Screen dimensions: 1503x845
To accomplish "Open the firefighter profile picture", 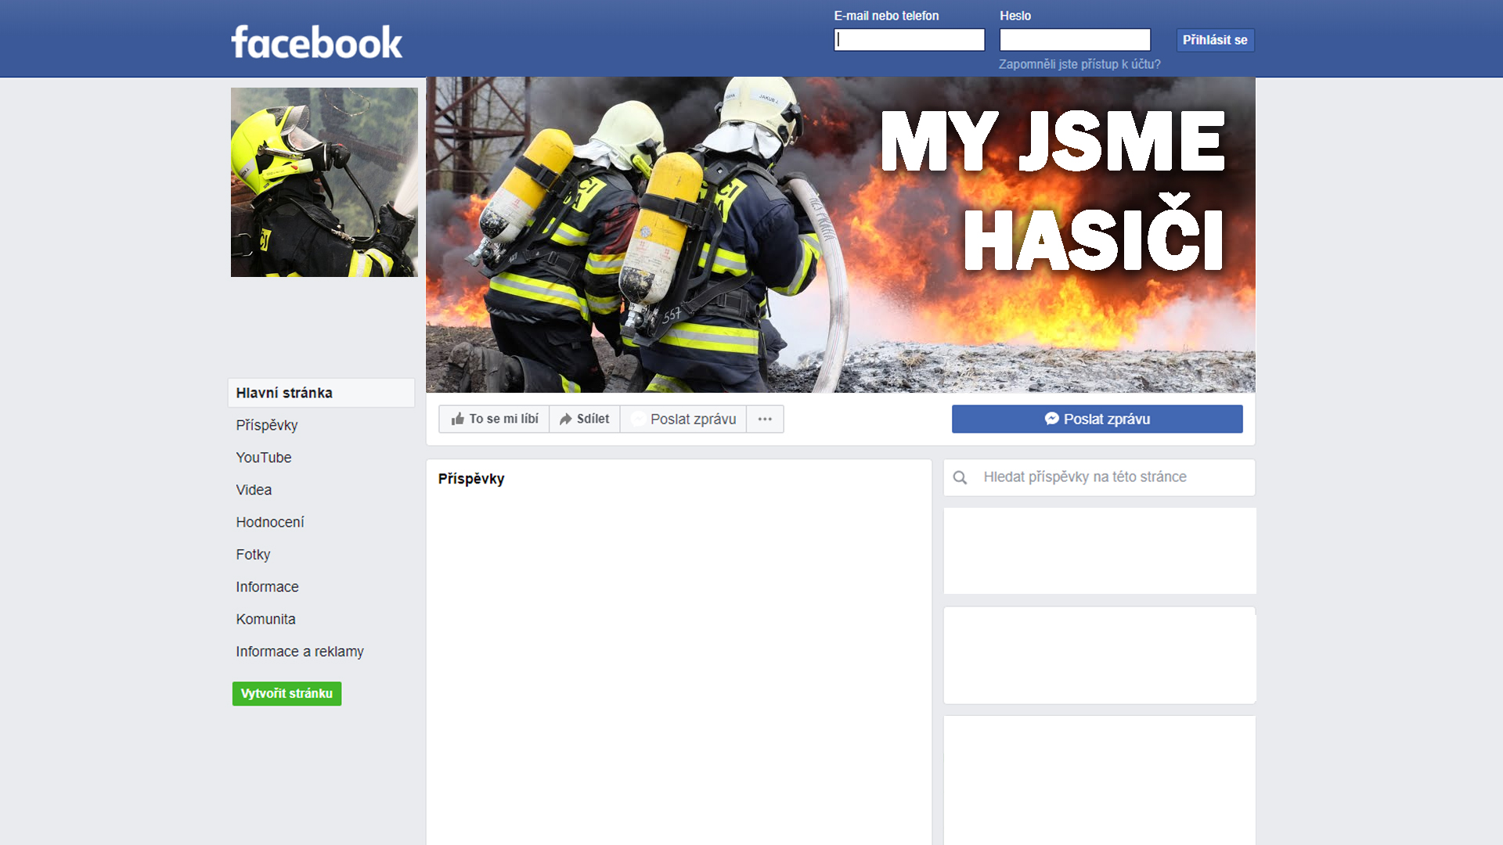I will coord(324,182).
